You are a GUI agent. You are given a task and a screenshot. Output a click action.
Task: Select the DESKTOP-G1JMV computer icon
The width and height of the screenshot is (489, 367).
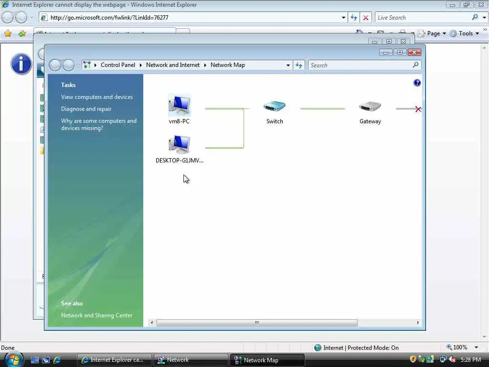point(180,144)
